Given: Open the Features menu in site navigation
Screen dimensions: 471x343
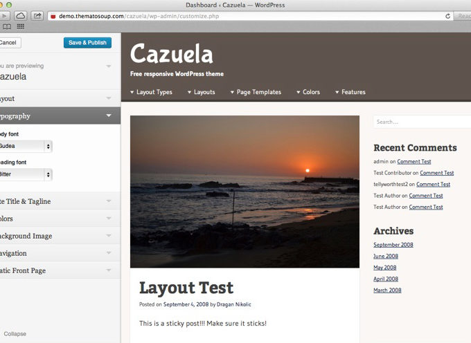Looking at the screenshot, I should (x=353, y=92).
